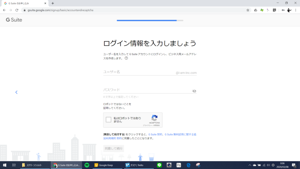Switch to Google Keep taskbar item

tap(107, 165)
